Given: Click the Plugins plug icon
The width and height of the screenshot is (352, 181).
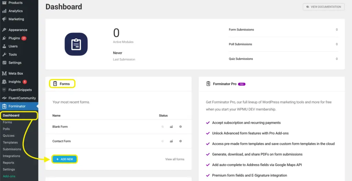Looking at the screenshot, I should 4,38.
